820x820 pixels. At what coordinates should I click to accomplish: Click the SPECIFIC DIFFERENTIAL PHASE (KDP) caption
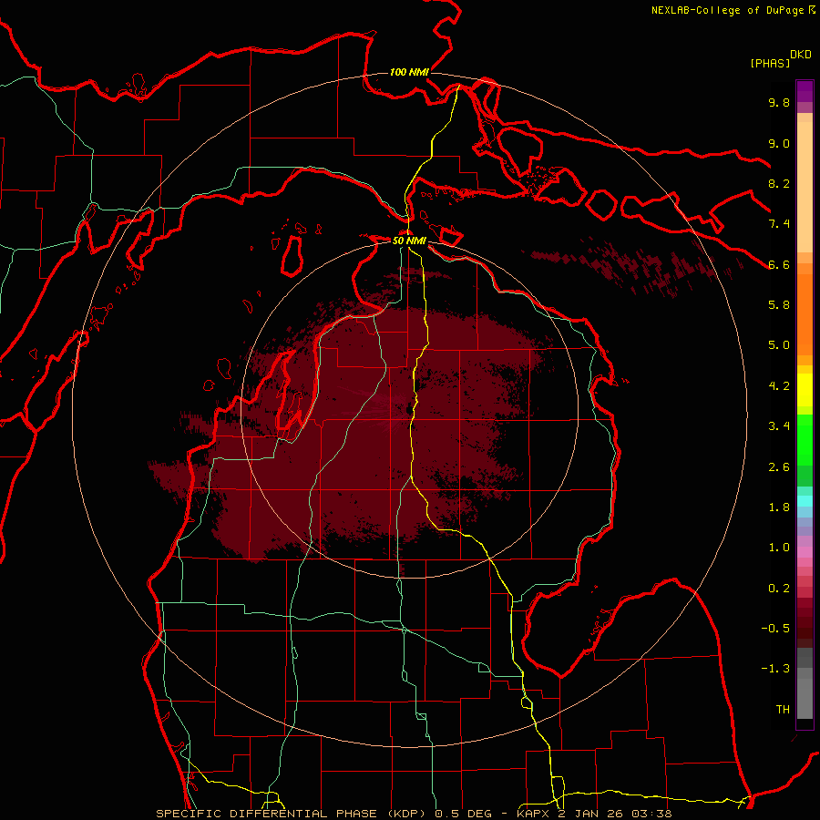(291, 814)
